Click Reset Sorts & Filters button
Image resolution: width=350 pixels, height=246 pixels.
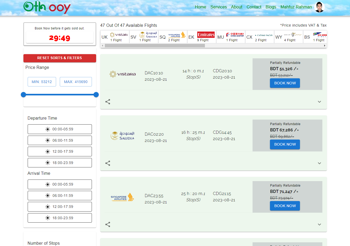[60, 58]
